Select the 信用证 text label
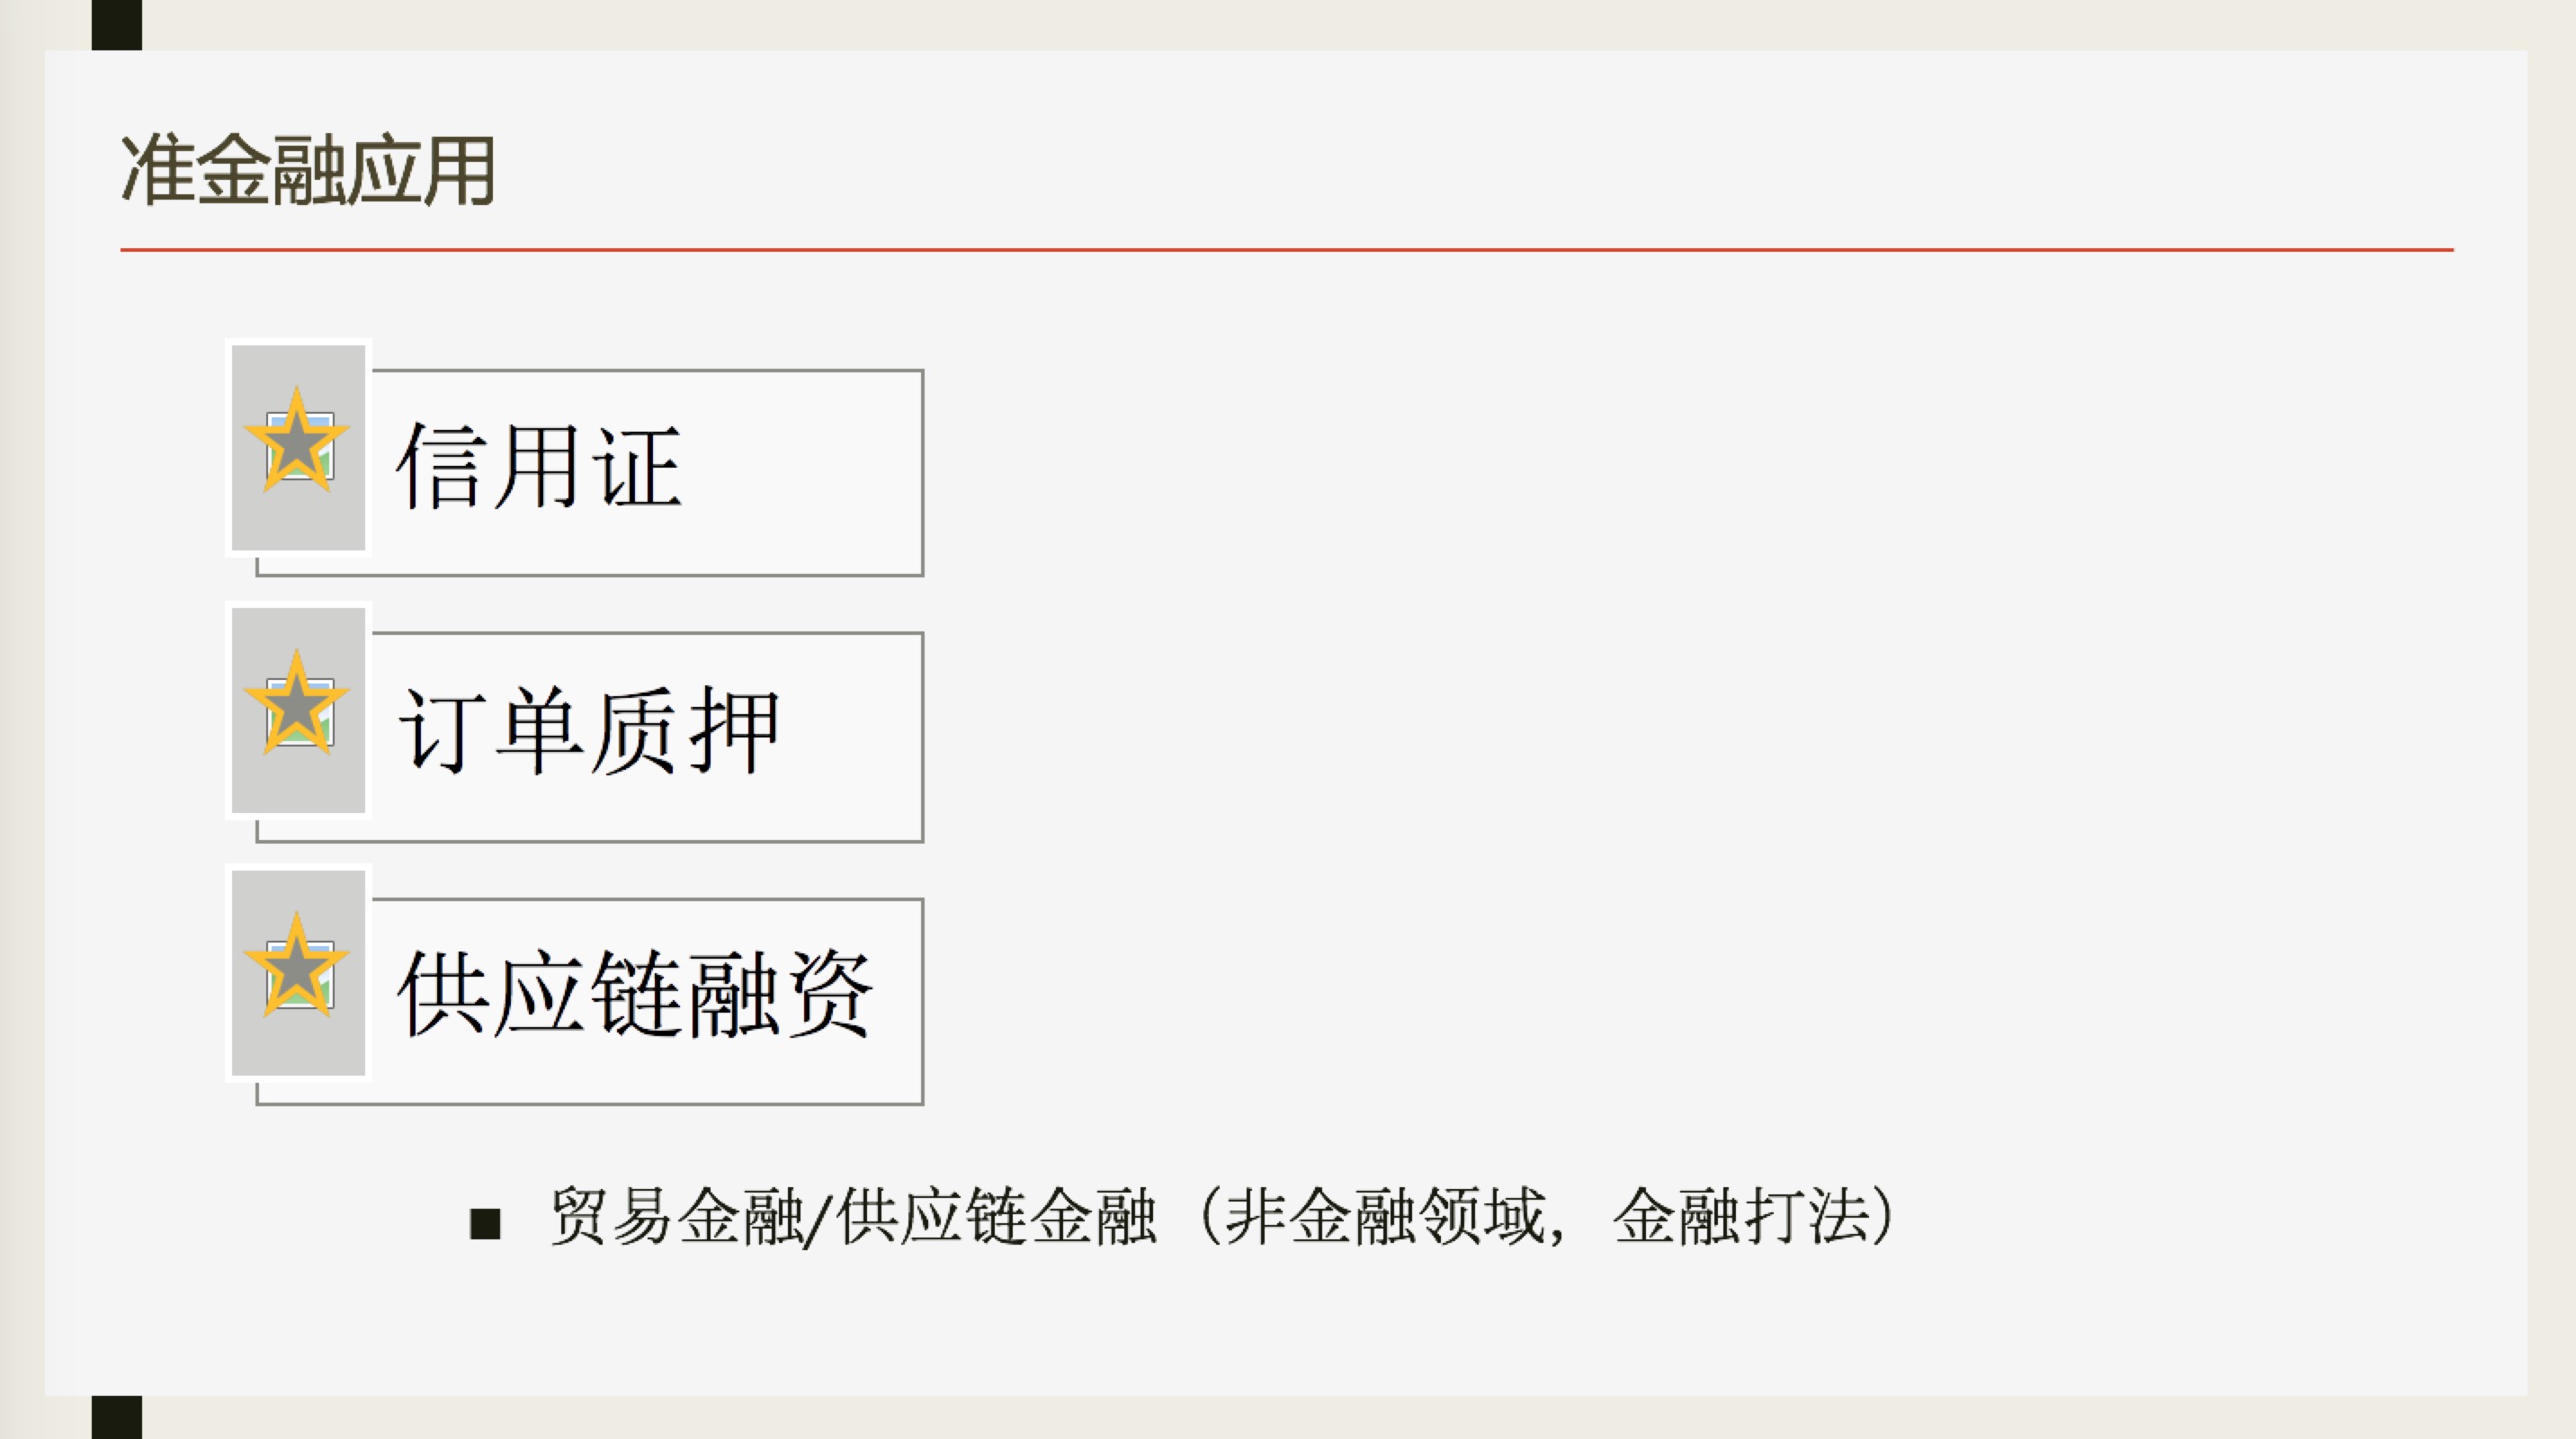Screen dimensions: 2576x1439 (x=540, y=466)
